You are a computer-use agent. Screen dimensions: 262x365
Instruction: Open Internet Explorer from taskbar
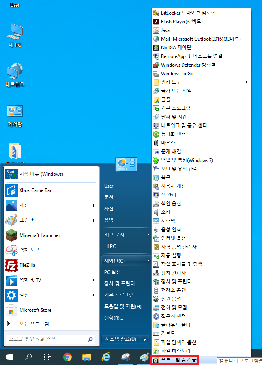[x=106, y=357]
